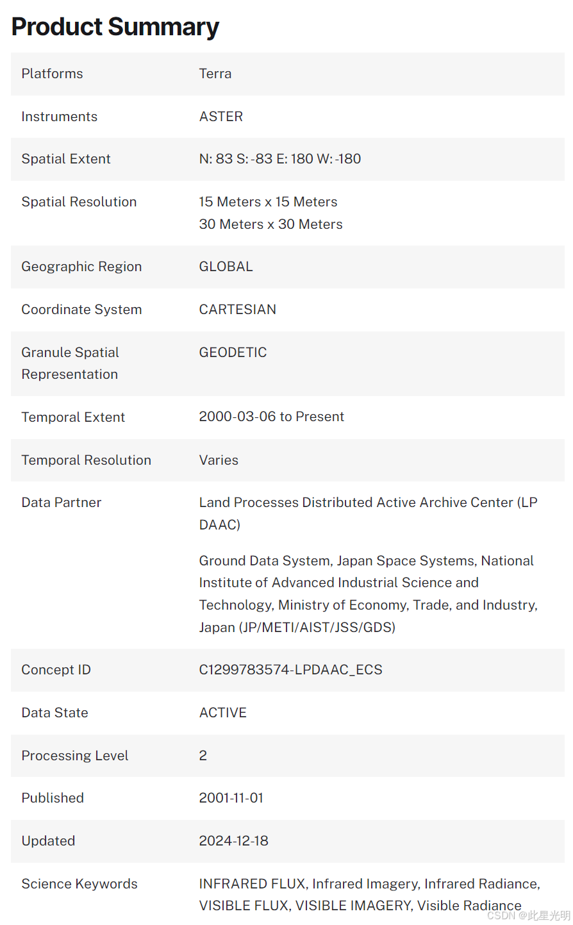Image resolution: width=573 pixels, height=925 pixels.
Task: Select the 15 Meters x 15 Meters text
Action: (268, 202)
